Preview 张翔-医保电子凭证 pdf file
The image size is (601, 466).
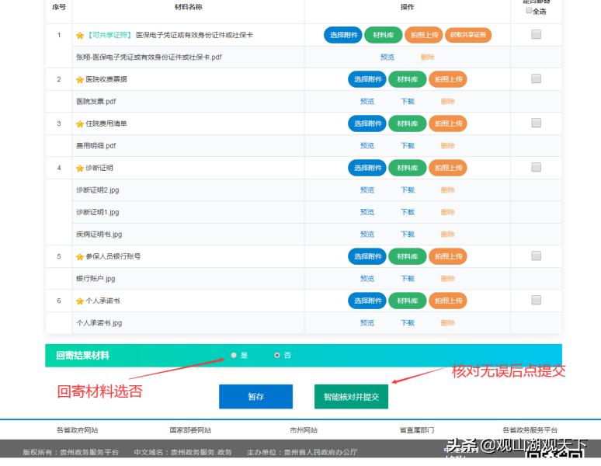pos(387,57)
